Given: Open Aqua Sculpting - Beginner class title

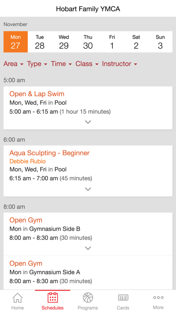Looking at the screenshot, I should tap(49, 153).
